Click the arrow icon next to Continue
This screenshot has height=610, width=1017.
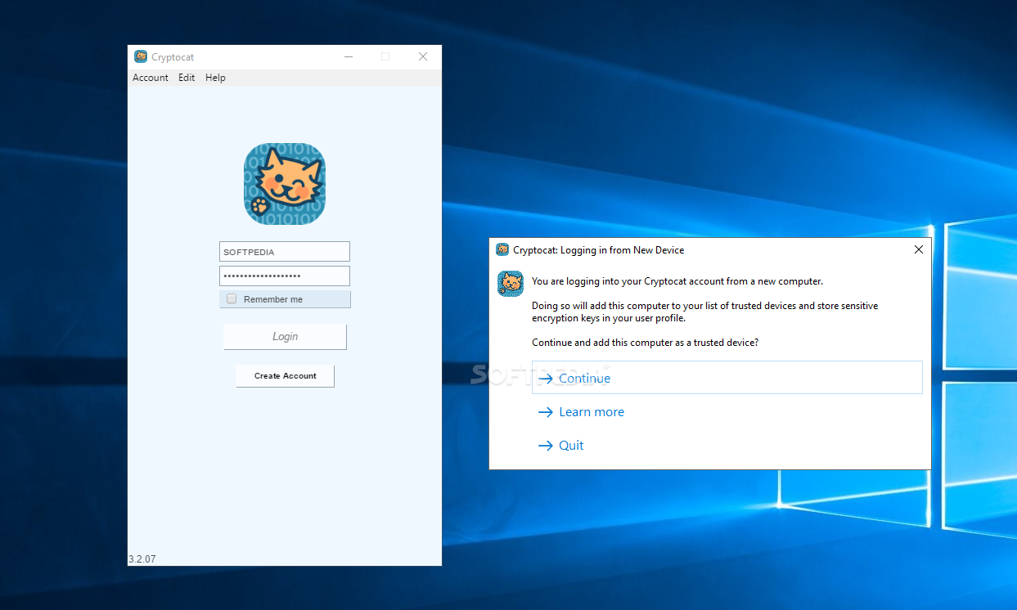tap(546, 379)
